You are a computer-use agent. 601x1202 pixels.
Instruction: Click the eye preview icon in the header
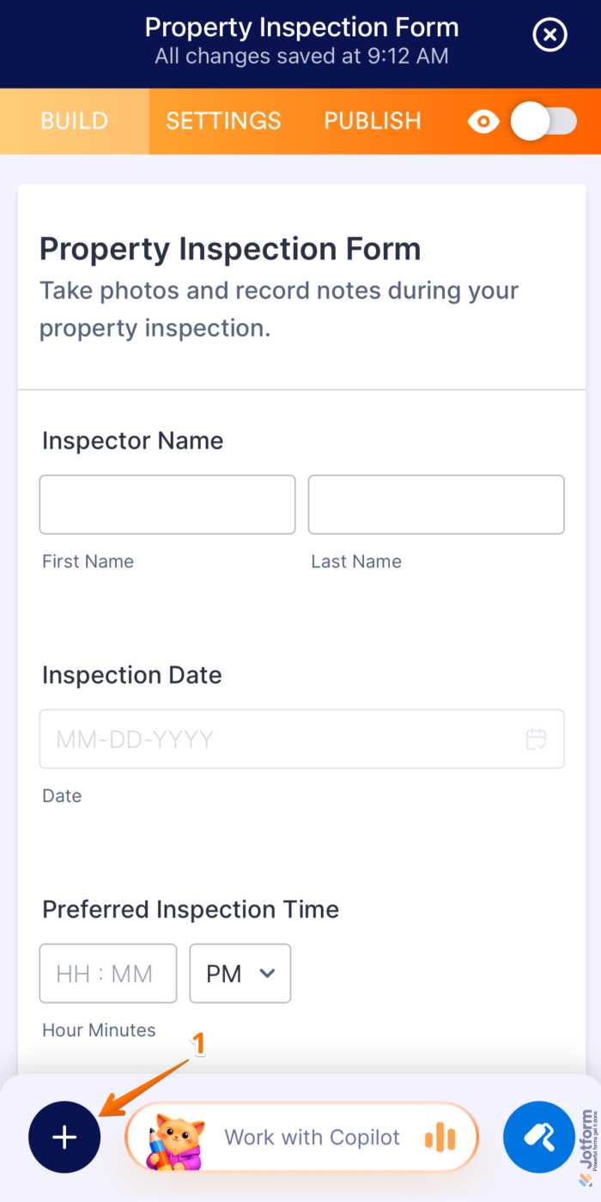pos(483,121)
